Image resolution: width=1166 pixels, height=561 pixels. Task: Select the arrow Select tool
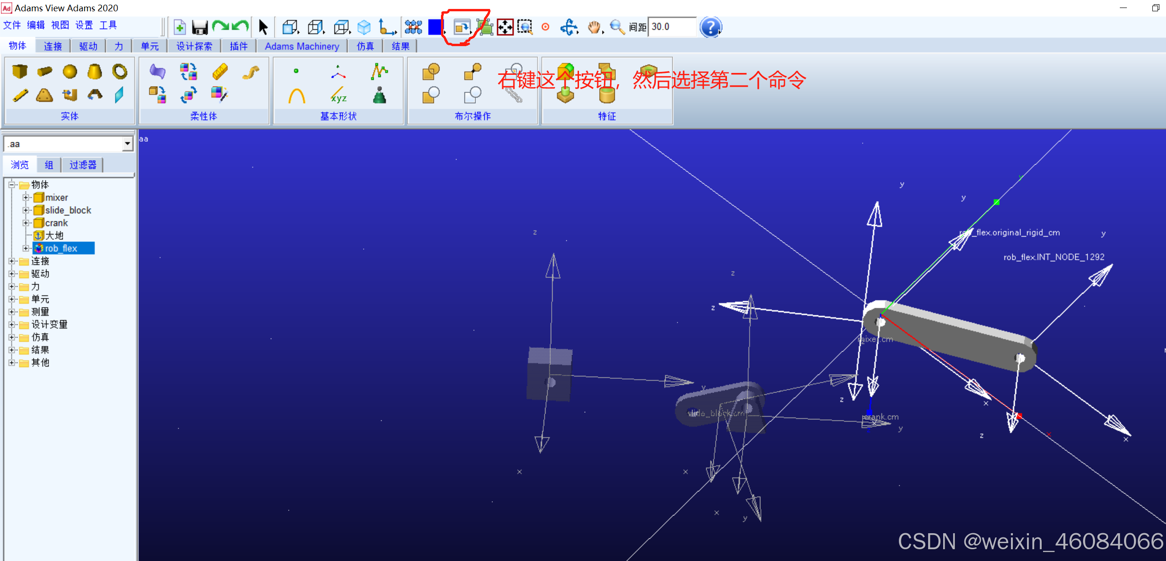tap(263, 27)
